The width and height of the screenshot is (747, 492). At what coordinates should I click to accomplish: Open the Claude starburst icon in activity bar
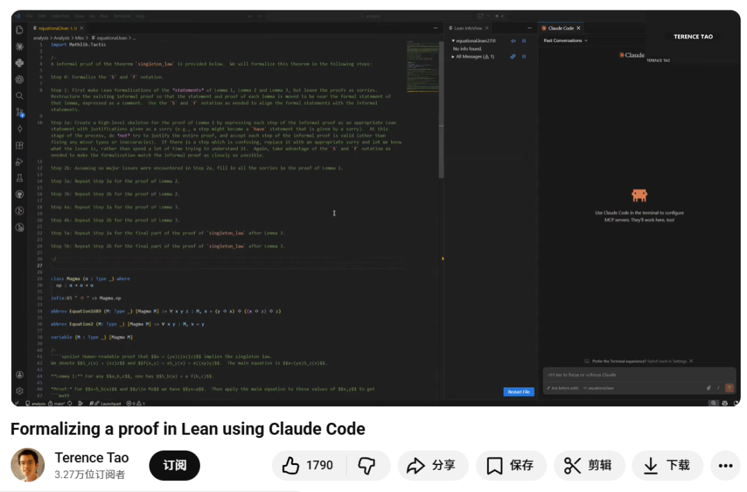[19, 46]
